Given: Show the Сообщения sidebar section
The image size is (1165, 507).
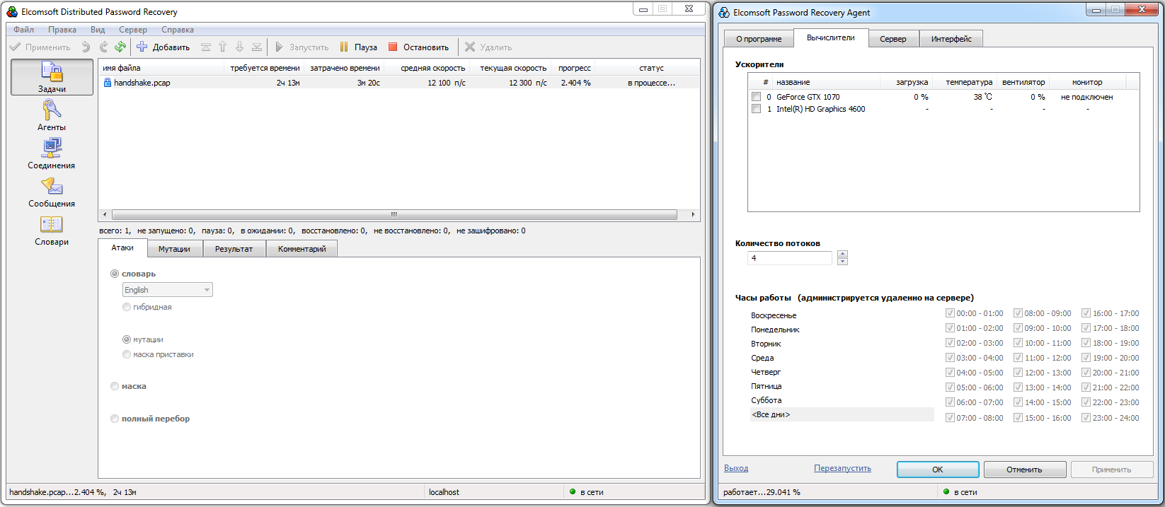Looking at the screenshot, I should pyautogui.click(x=52, y=192).
